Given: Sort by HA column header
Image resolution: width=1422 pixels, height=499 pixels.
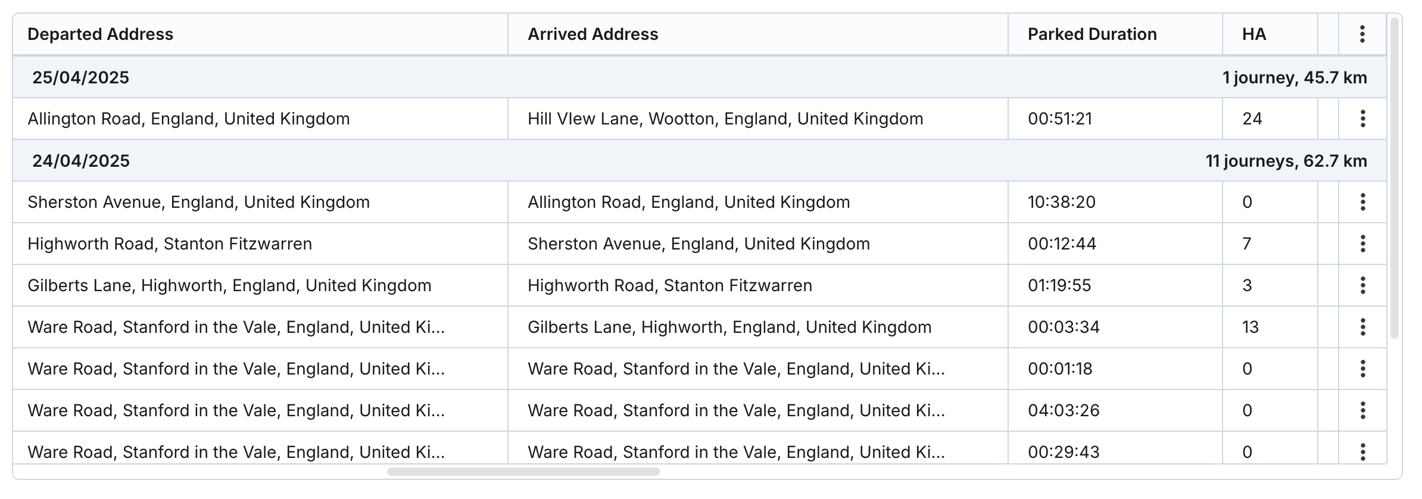Looking at the screenshot, I should point(1253,35).
